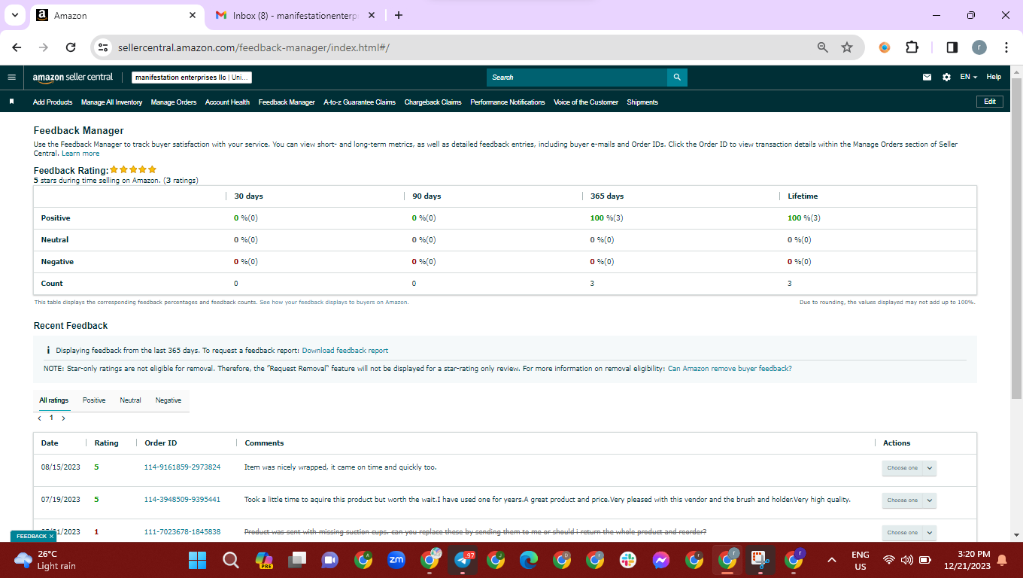The width and height of the screenshot is (1023, 578).
Task: Close the Amazon browser tab
Action: (193, 15)
